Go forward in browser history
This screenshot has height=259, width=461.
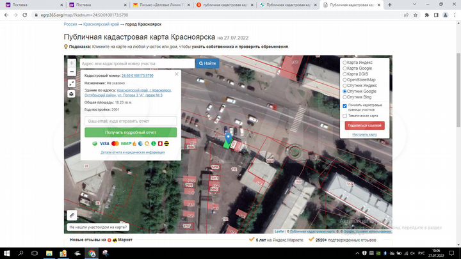15,15
